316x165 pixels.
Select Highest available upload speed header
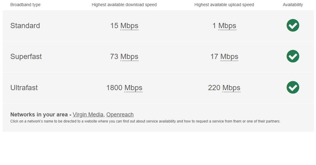224,5
